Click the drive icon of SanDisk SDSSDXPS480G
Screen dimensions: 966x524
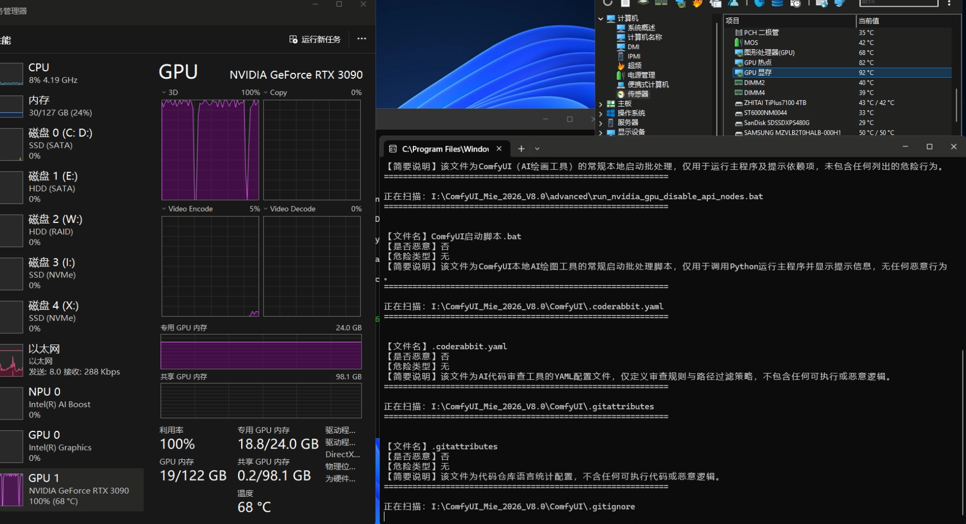[739, 123]
